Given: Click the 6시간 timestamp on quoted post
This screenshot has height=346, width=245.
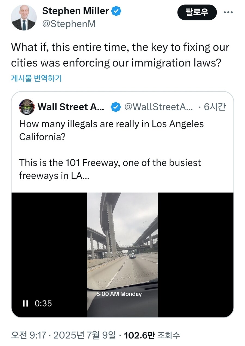Looking at the screenshot, I should tap(215, 107).
